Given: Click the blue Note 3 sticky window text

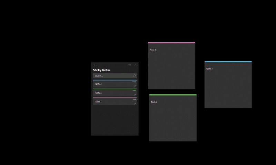Looking at the screenshot, I should 209,68.
